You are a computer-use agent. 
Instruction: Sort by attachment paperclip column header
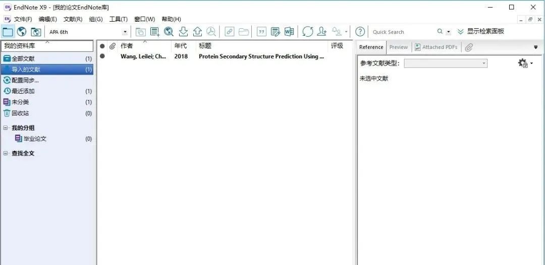tap(112, 46)
